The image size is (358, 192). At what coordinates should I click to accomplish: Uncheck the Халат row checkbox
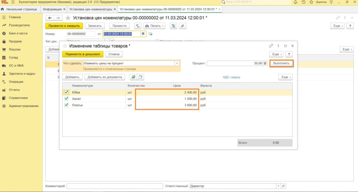[66, 99]
